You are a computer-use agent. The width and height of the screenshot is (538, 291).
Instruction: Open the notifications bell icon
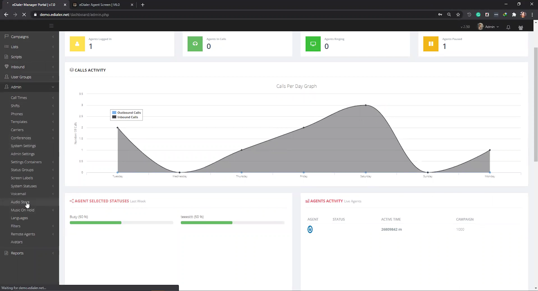pos(508,27)
